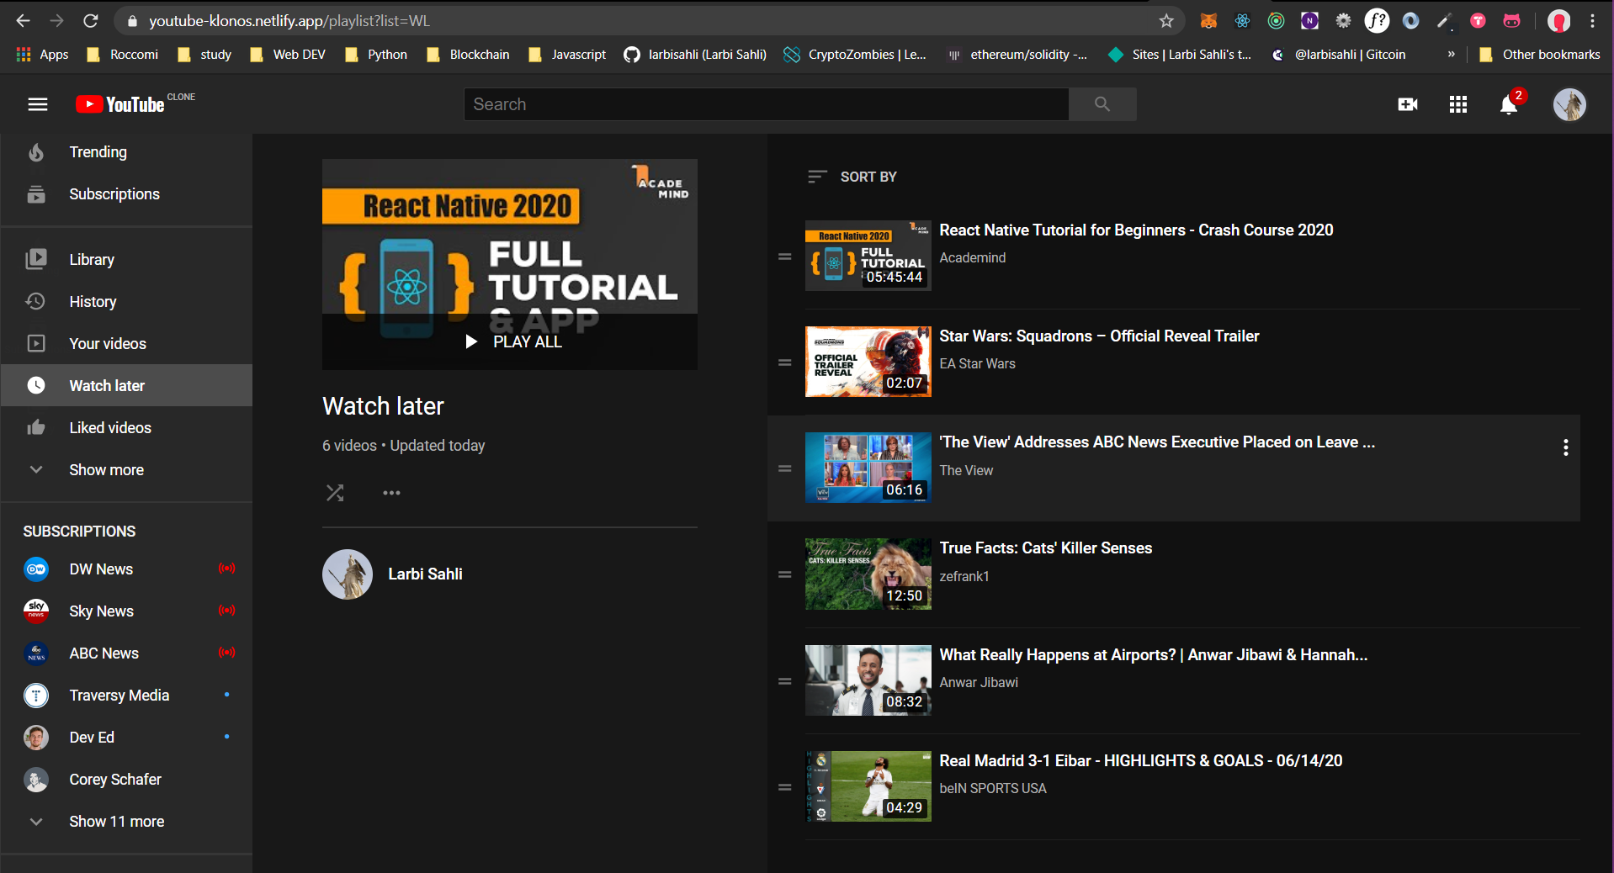Open Library in sidebar
The height and width of the screenshot is (873, 1614).
tap(126, 260)
